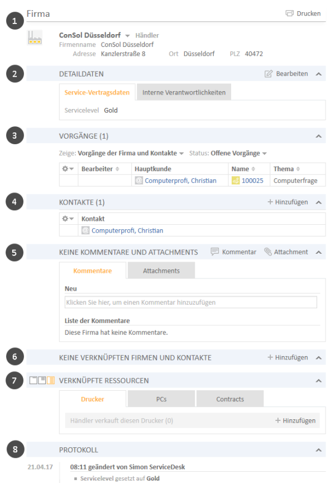Screen dimensions: 335x483
Task: Click the new comment input field
Action: pos(191,302)
